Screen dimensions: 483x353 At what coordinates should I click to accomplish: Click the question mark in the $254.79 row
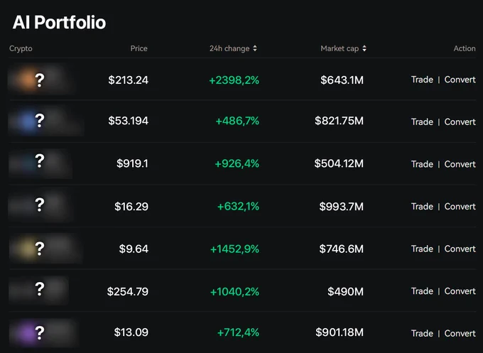click(x=40, y=289)
